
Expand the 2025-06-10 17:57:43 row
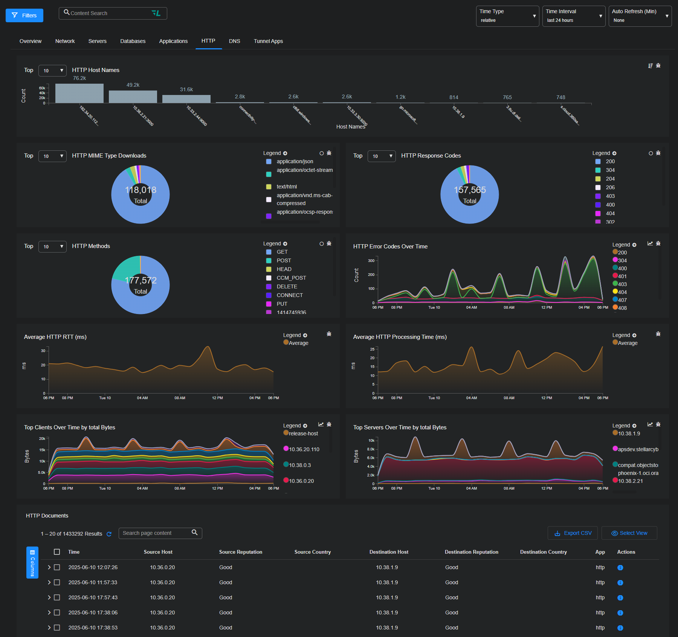click(49, 597)
